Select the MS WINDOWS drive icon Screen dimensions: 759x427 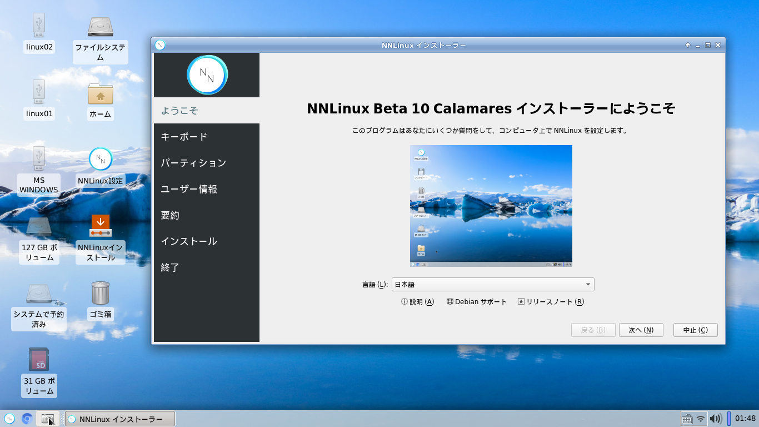[x=39, y=160]
